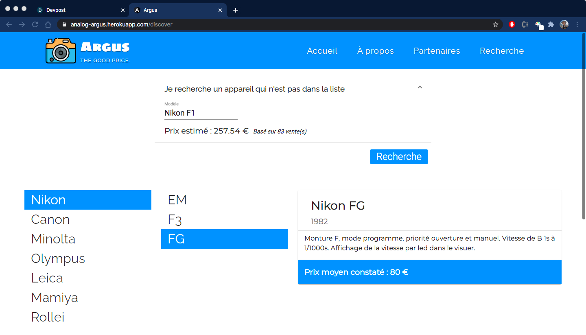This screenshot has height=335, width=586.
Task: Reload the page
Action: (35, 24)
